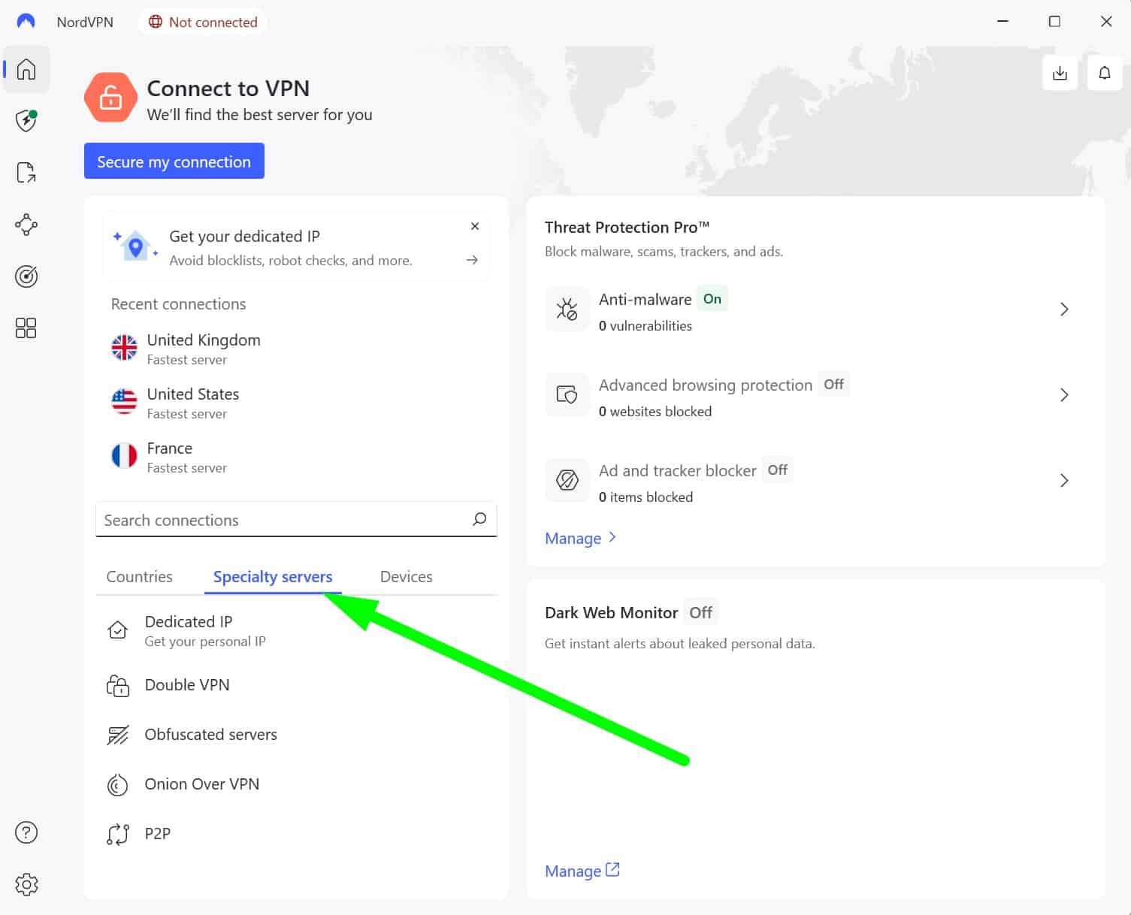Screen dimensions: 1131x915
Task: Click the Onion Over VPN icon
Action: 118,784
